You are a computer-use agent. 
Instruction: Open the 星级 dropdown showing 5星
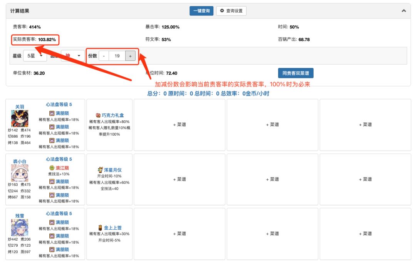[x=35, y=56]
